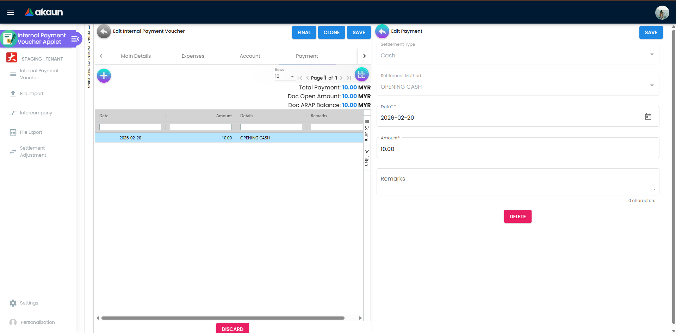Switch to the Account tab
Image resolution: width=676 pixels, height=333 pixels.
(250, 56)
